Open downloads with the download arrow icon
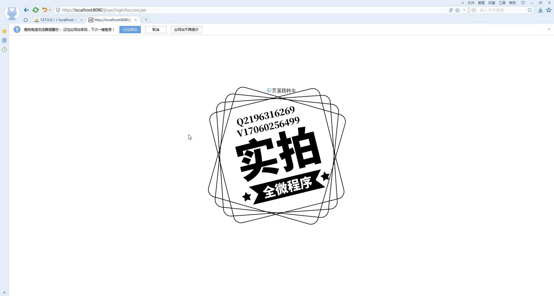554x296 pixels. pos(540,10)
